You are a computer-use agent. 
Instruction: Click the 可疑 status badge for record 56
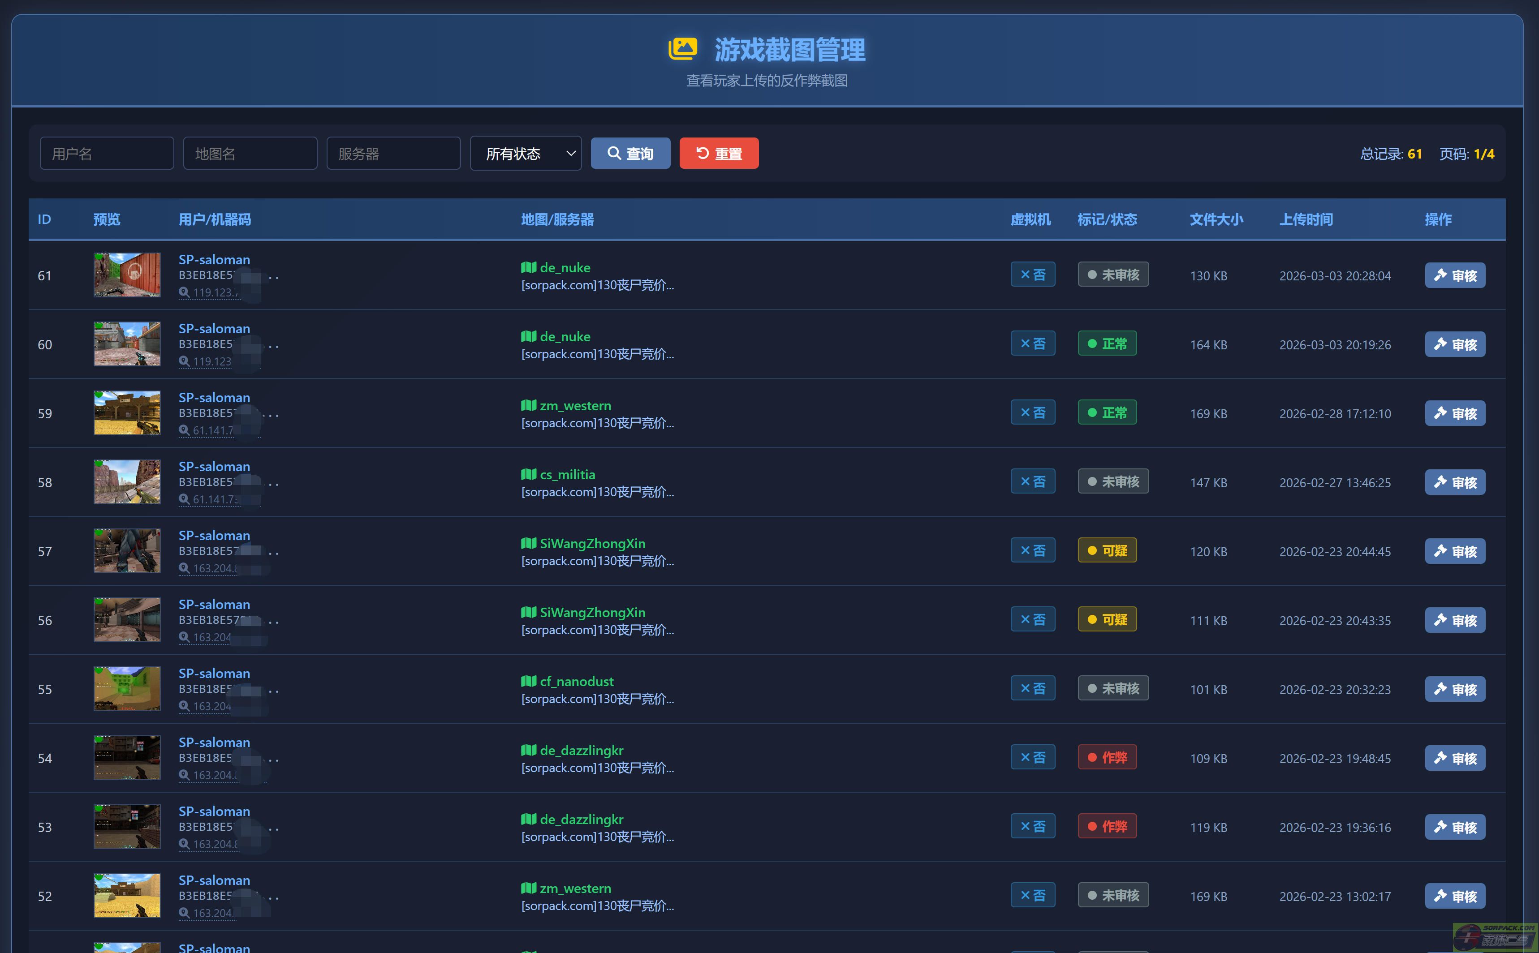pos(1107,619)
